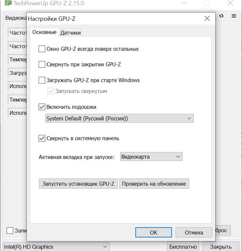Click the Активная вкладка при запуске label
The height and width of the screenshot is (251, 242).
click(x=77, y=157)
